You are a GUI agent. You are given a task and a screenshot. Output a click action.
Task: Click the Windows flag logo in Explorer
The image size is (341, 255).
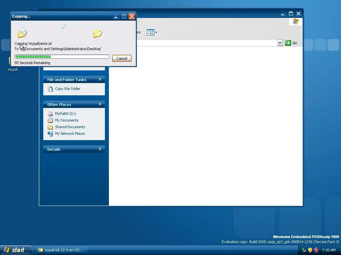(x=296, y=22)
